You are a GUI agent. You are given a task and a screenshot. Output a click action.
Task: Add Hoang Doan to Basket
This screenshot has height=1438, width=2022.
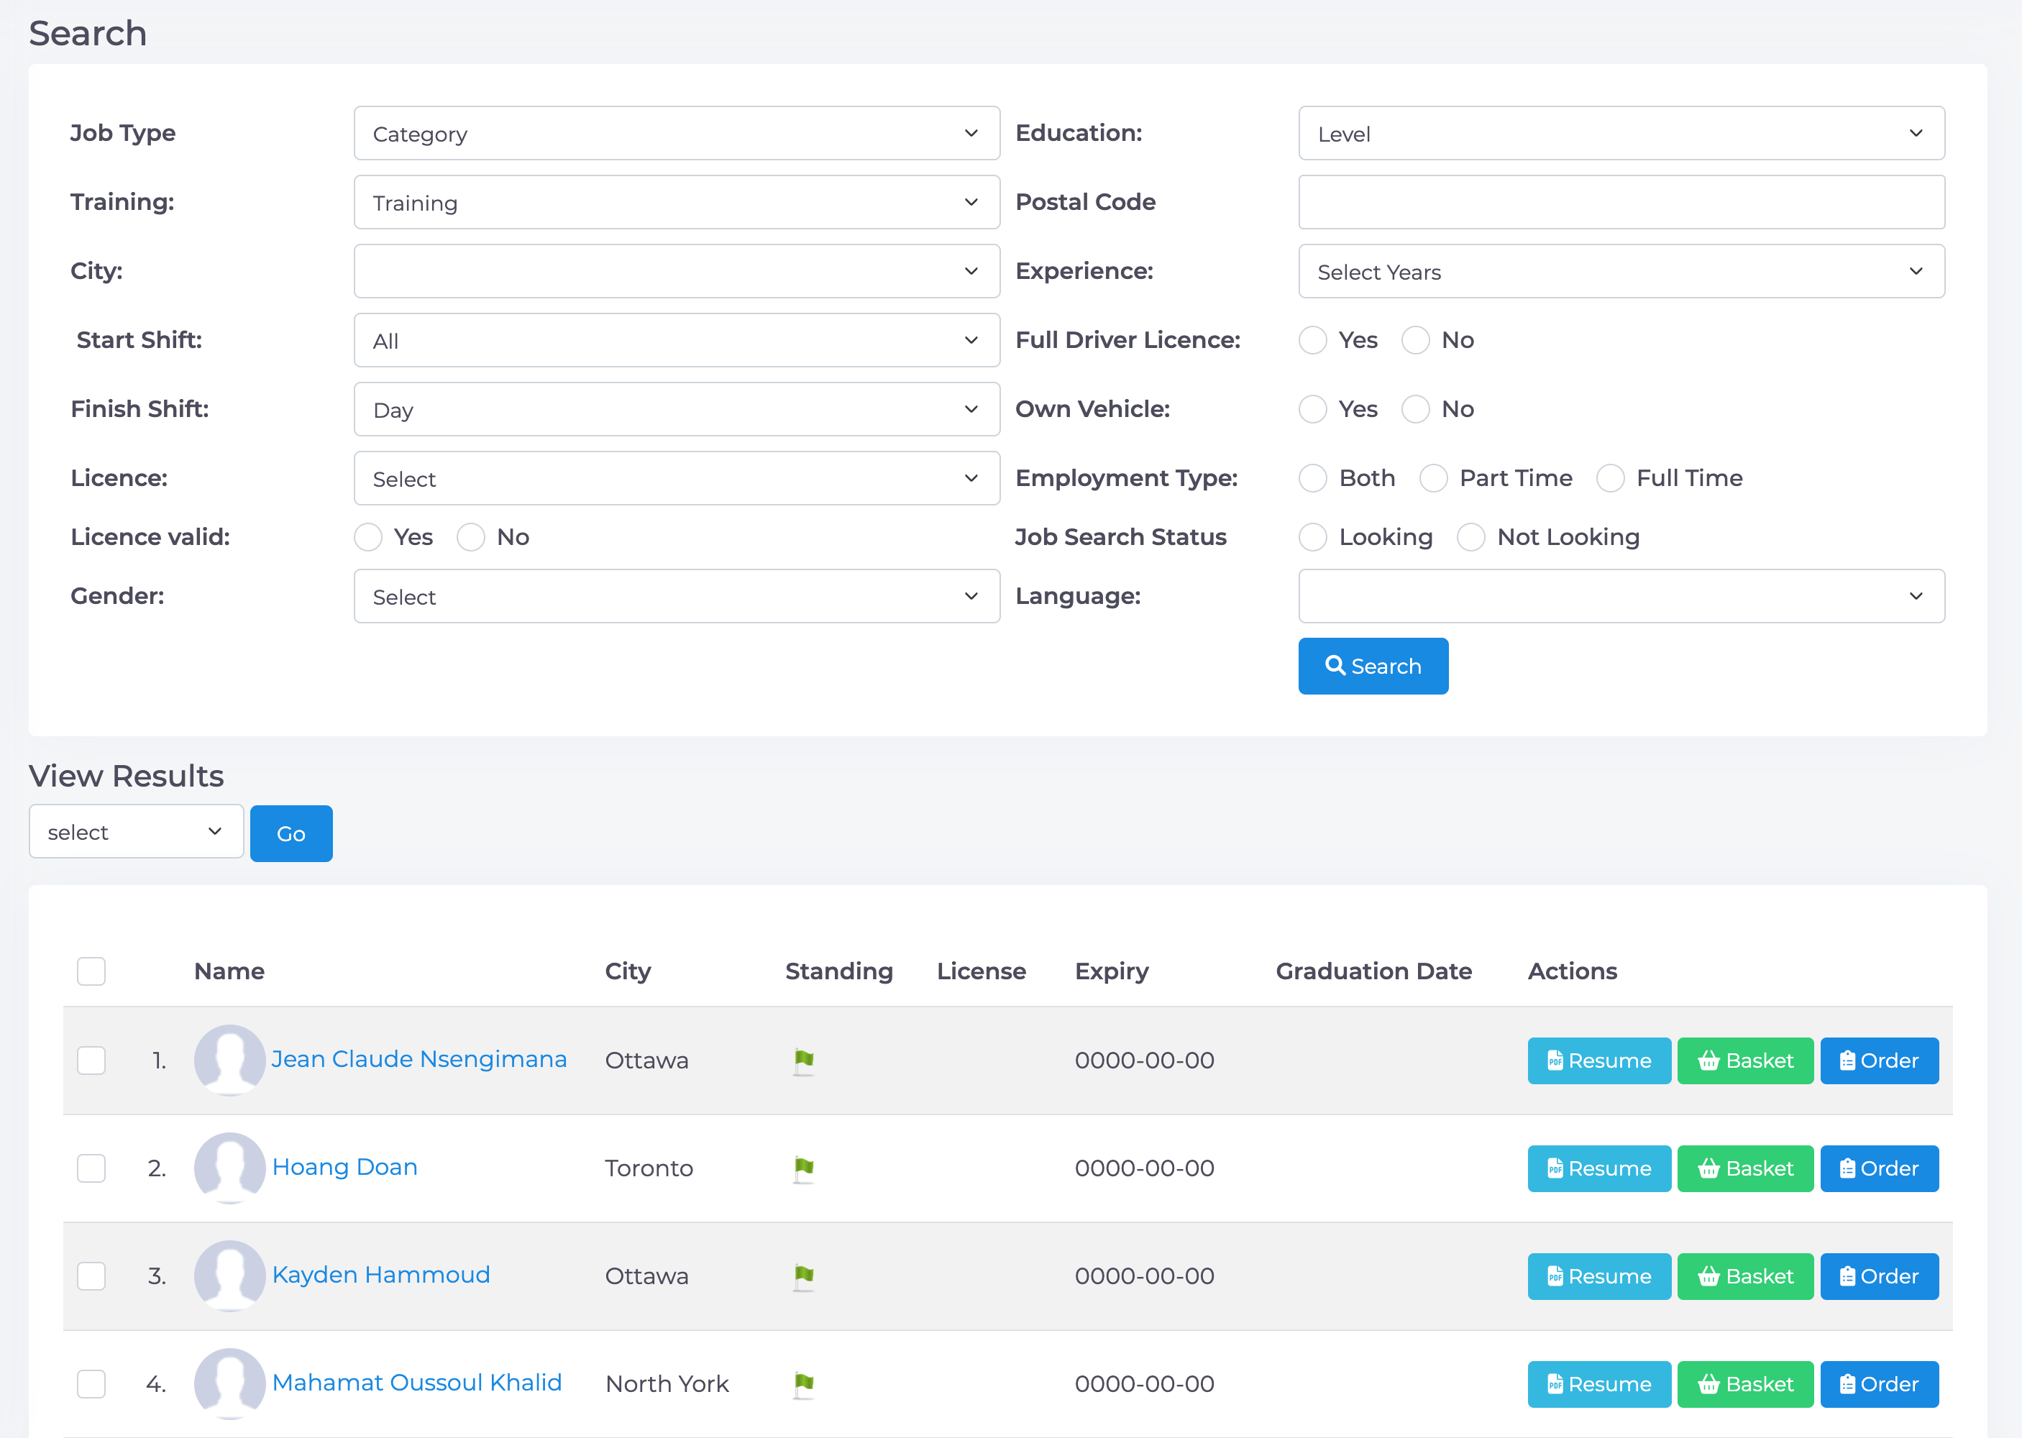pyautogui.click(x=1745, y=1169)
